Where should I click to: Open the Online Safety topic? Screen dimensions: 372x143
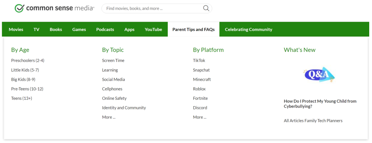click(x=114, y=98)
